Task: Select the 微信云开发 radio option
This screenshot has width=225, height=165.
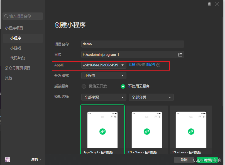Action: 84,86
